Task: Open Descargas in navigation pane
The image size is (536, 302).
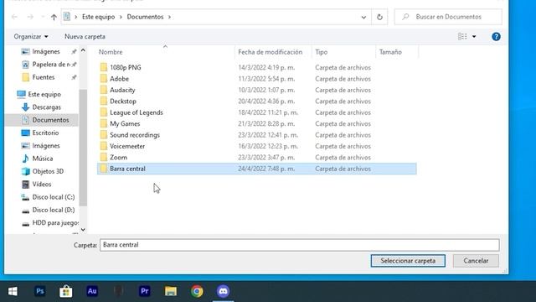Action: (x=46, y=107)
